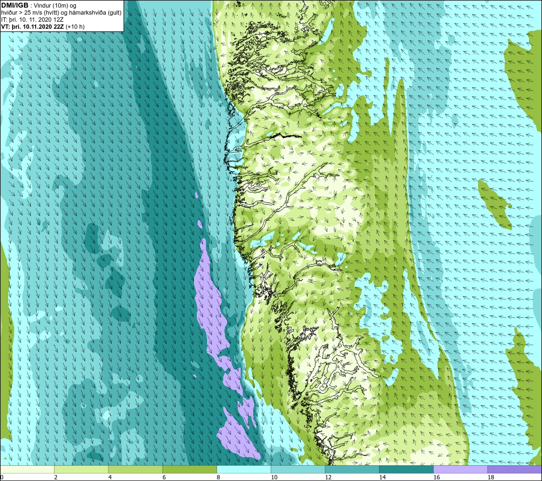Click the 0-2 m/s pale cream legend swatch
The image size is (542, 481).
(x=27, y=469)
